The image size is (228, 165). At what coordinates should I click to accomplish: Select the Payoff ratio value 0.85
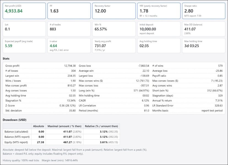pos(220,76)
